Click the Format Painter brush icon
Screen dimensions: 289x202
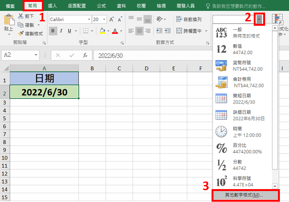(x=21, y=33)
